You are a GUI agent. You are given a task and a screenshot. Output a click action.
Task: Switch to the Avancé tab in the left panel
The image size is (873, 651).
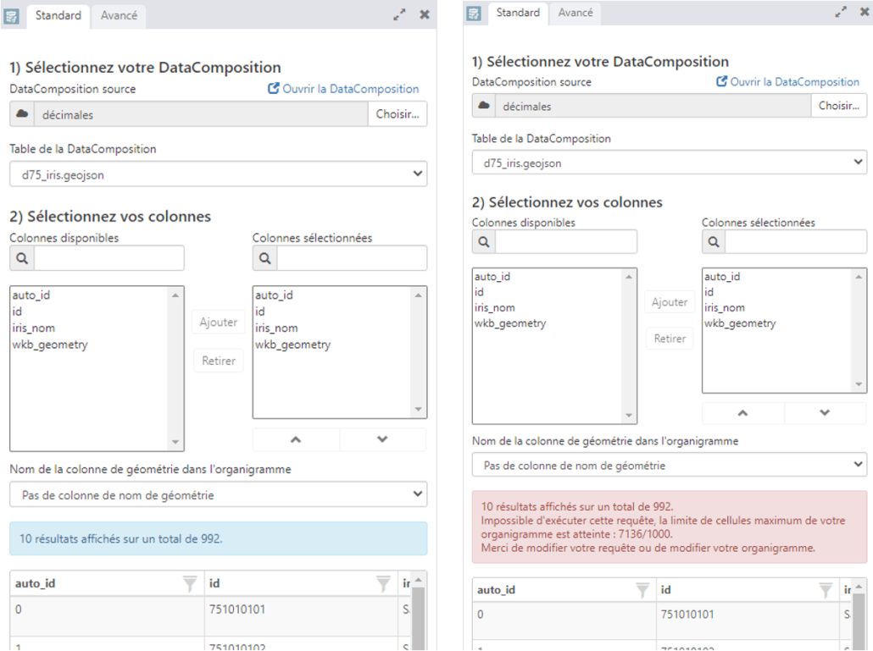pos(119,15)
